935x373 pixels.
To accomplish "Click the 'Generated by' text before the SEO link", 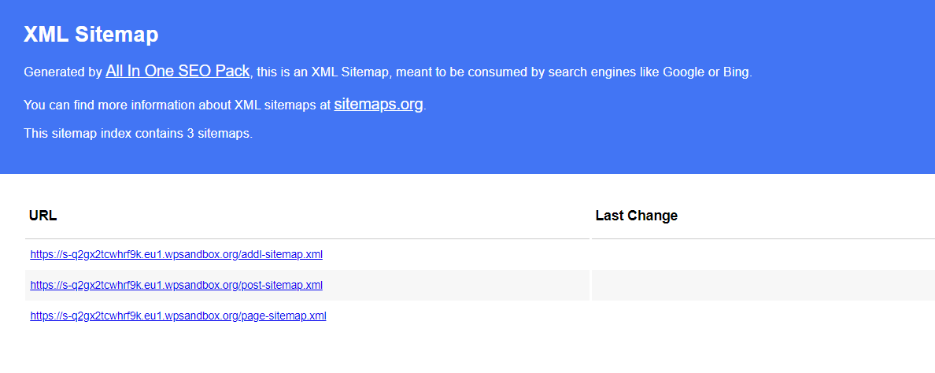I will point(63,72).
